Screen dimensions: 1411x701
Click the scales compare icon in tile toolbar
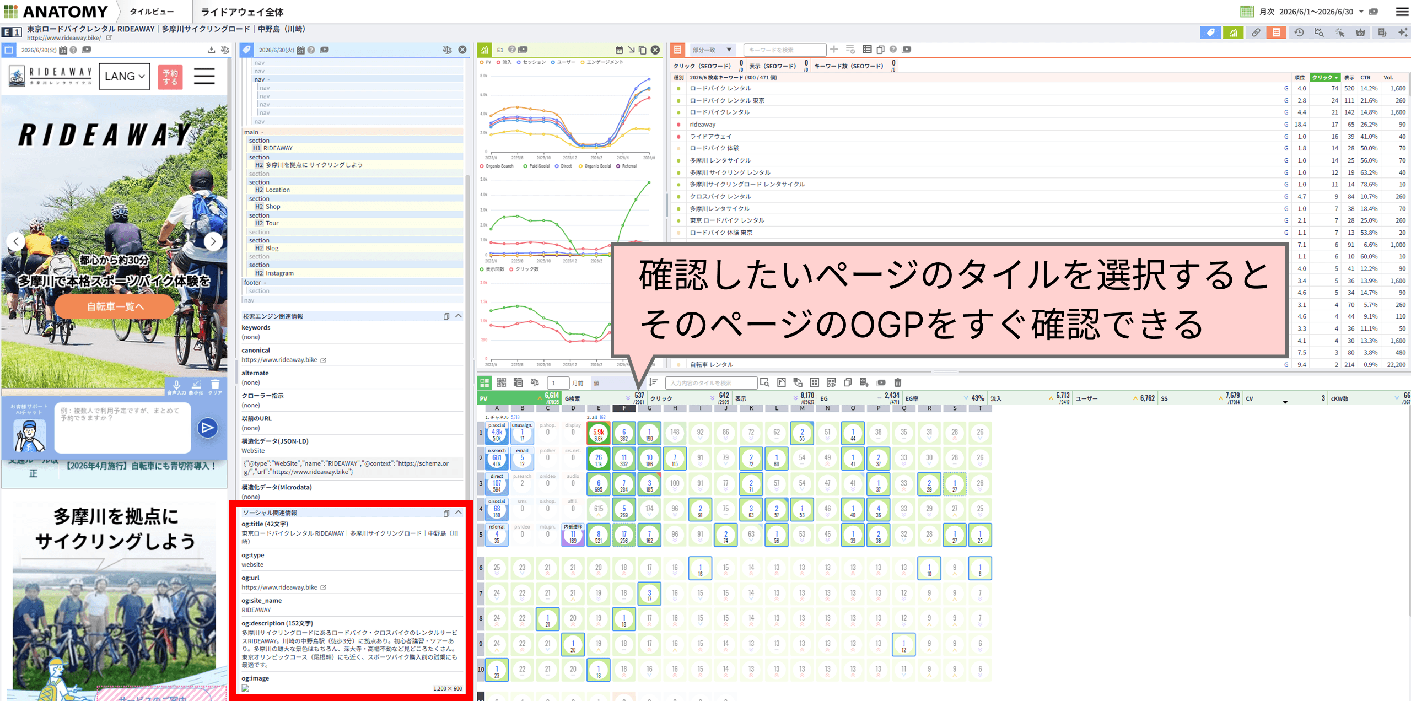click(x=535, y=382)
